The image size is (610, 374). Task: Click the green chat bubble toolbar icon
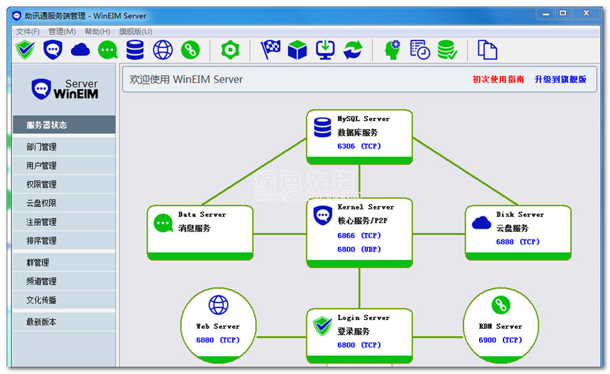click(x=108, y=50)
